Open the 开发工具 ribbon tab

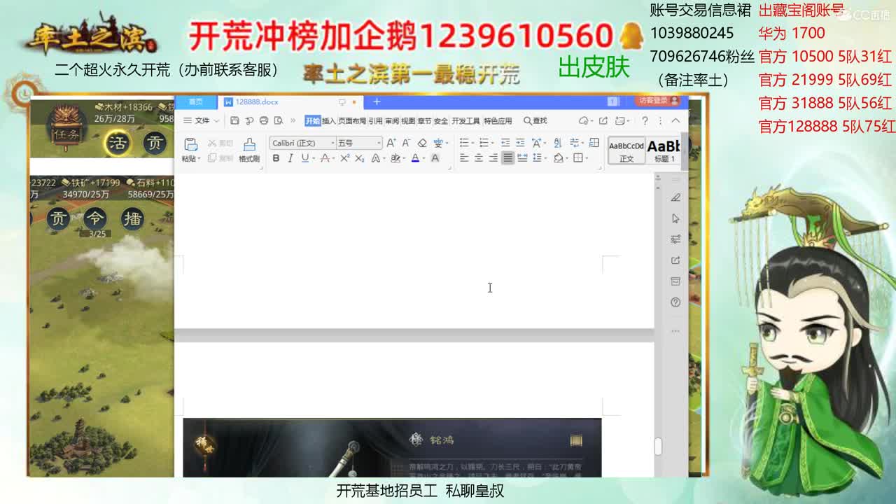[x=465, y=120]
